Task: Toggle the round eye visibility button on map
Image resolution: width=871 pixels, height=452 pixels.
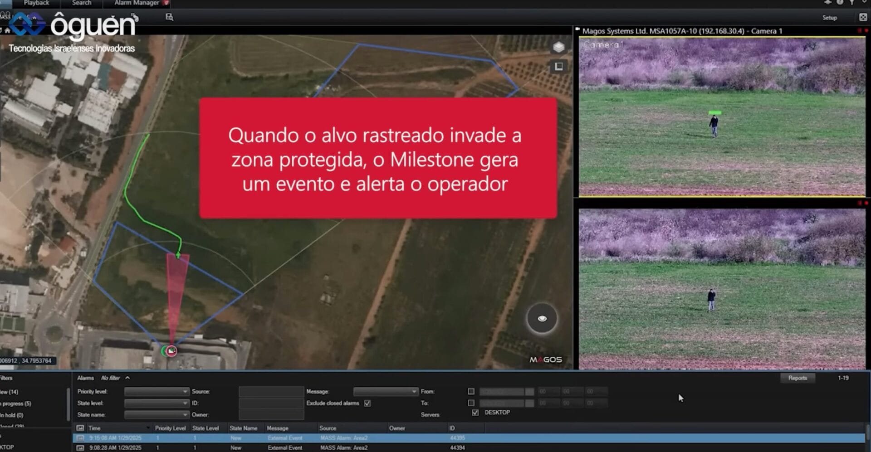Action: tap(542, 319)
